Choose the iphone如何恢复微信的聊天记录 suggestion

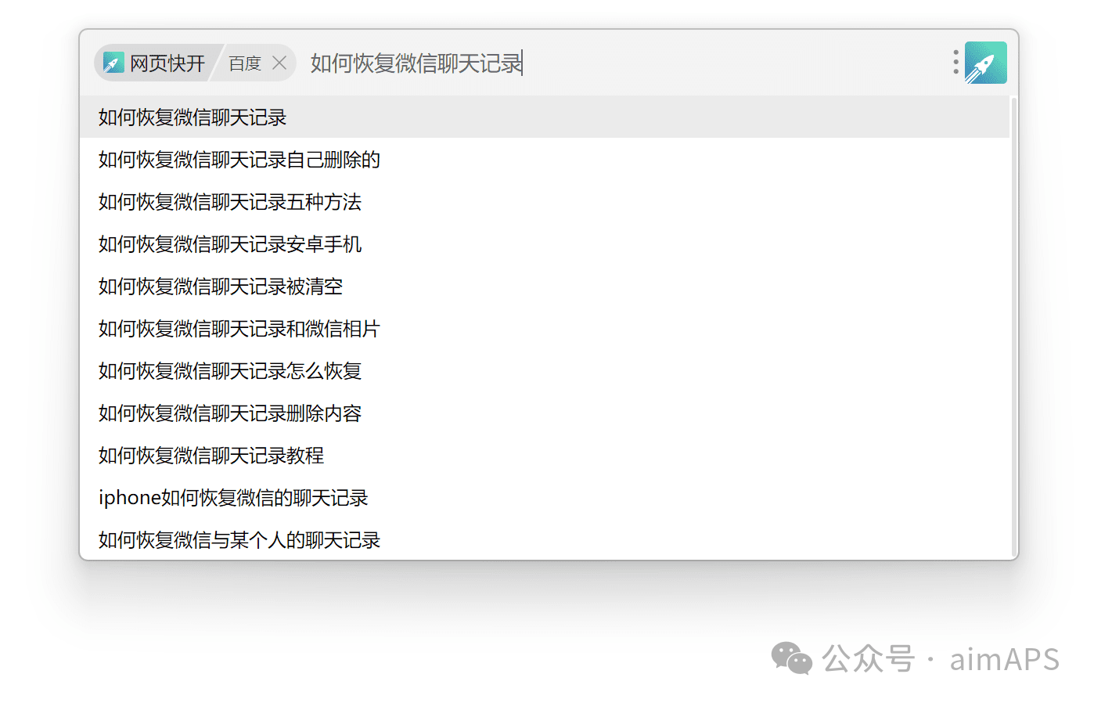click(x=233, y=498)
